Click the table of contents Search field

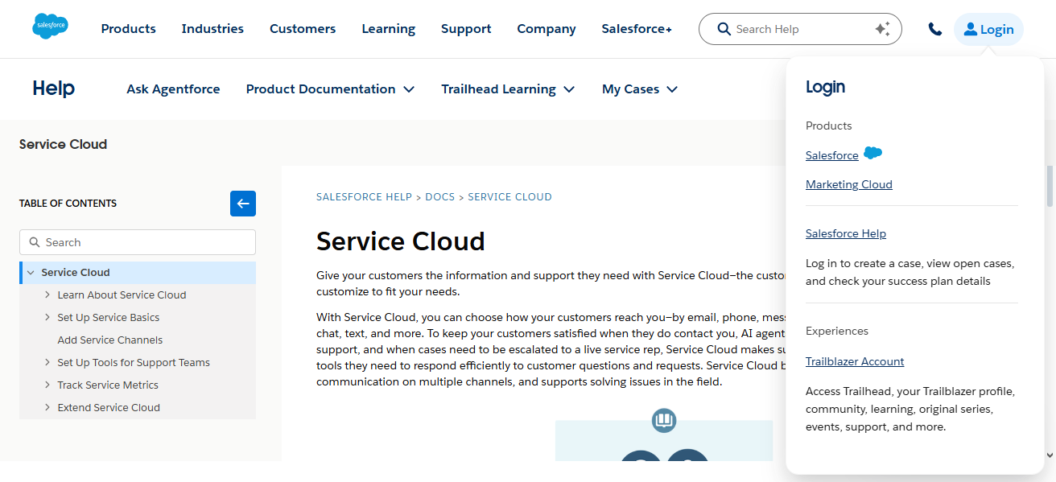pos(138,242)
